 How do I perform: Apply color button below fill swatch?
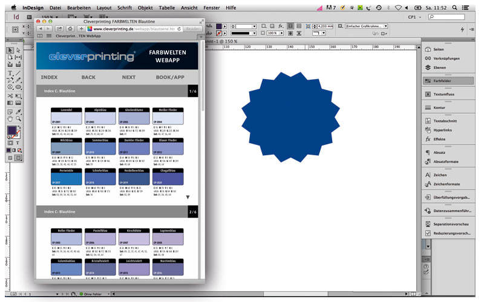(8, 150)
